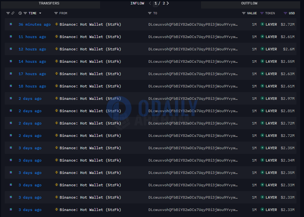Select the $2.34M USD value
The width and height of the screenshot is (304, 217).
[x=287, y=160]
